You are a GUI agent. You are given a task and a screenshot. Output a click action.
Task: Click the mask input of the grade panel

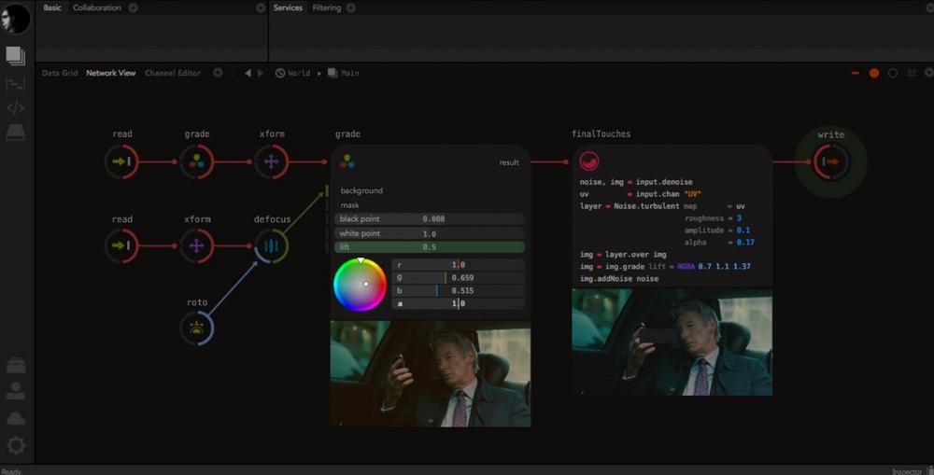click(349, 204)
